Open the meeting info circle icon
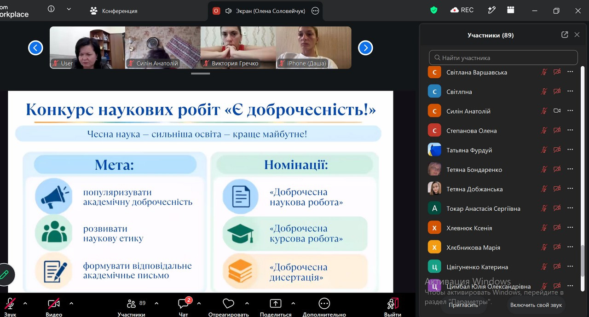 point(51,9)
